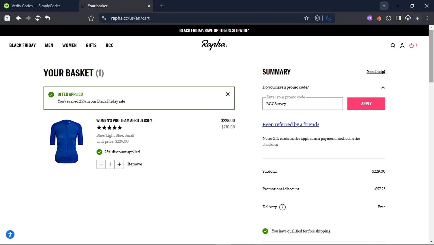Decrease jersey quantity with minus button
434x245 pixels.
click(x=101, y=164)
